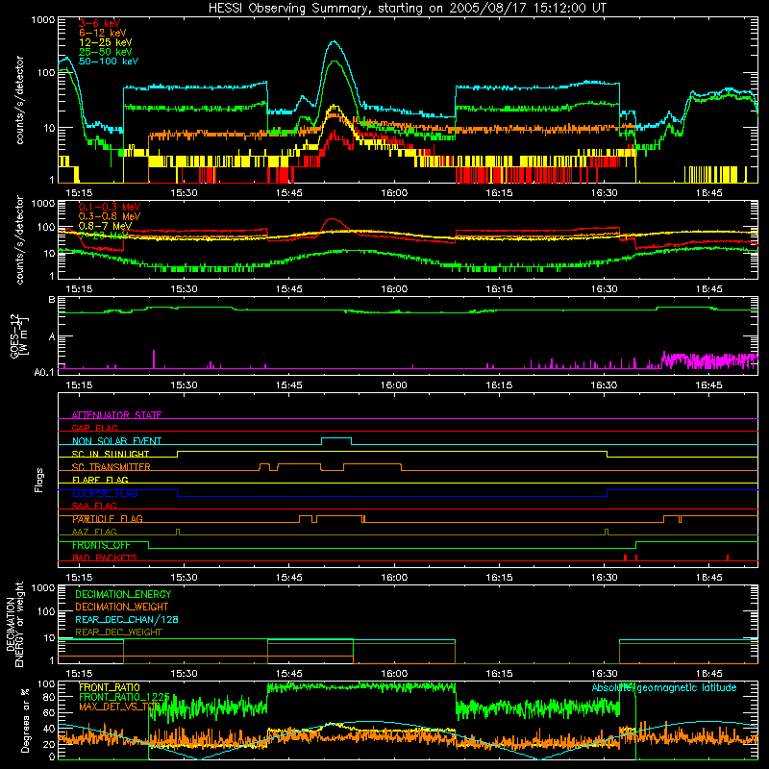The width and height of the screenshot is (769, 769).
Task: Click the Absolute geomagnetic latitude label
Action: pyautogui.click(x=664, y=688)
